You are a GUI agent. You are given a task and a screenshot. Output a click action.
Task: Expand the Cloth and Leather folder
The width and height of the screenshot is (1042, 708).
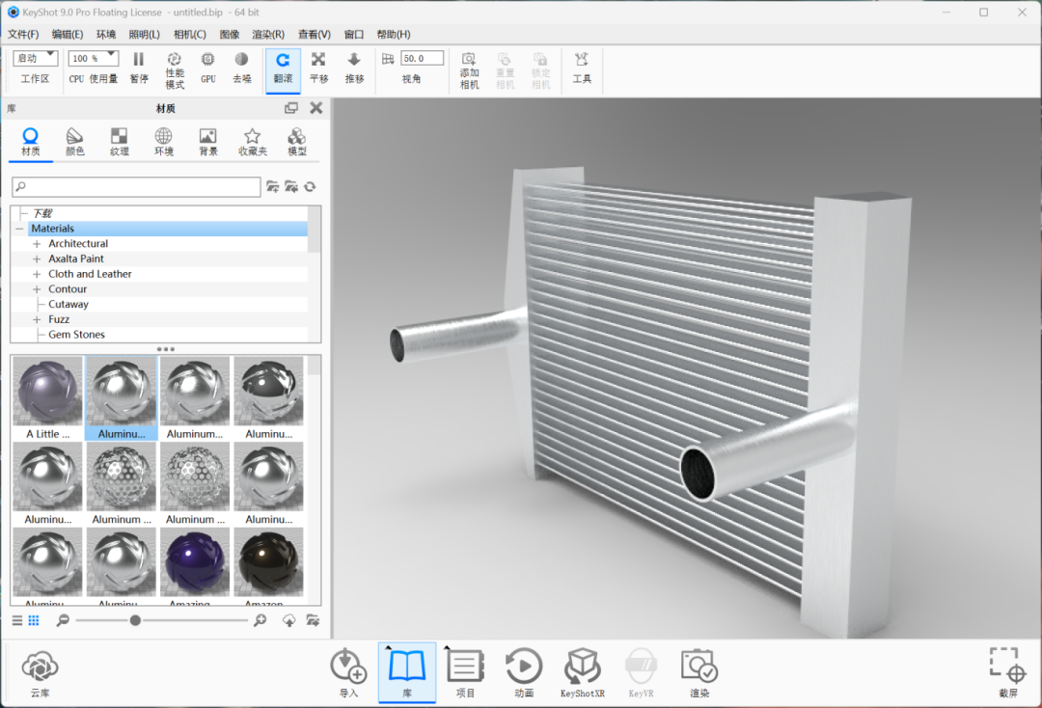pyautogui.click(x=37, y=274)
